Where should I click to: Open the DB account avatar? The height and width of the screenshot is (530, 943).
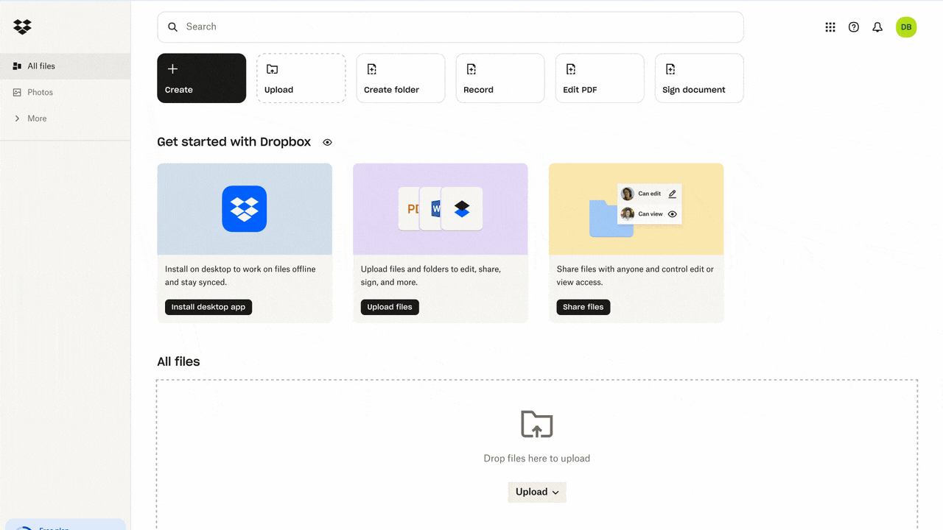(x=906, y=27)
